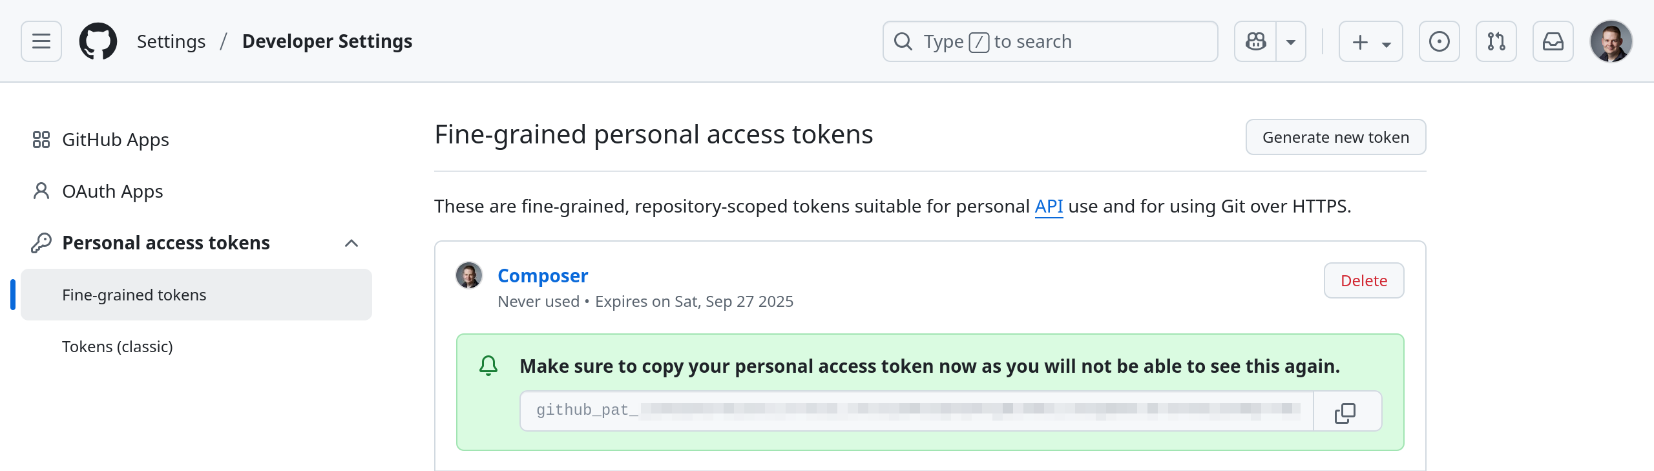This screenshot has width=1654, height=471.
Task: Open the hamburger navigation menu
Action: 40,41
